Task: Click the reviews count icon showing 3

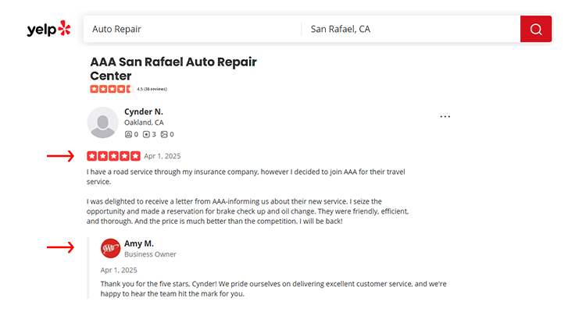Action: 146,134
